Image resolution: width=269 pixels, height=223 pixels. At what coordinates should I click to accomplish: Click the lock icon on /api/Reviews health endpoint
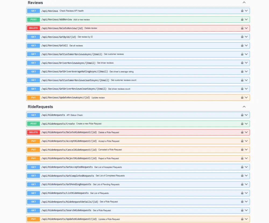coord(242,11)
